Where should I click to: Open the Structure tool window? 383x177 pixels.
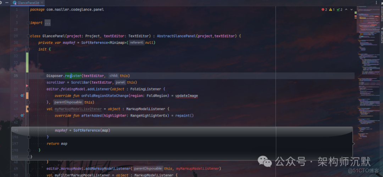click(381, 35)
